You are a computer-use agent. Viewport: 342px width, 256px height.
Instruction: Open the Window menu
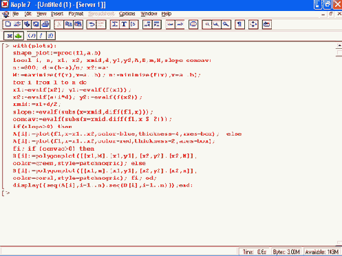click(x=149, y=14)
